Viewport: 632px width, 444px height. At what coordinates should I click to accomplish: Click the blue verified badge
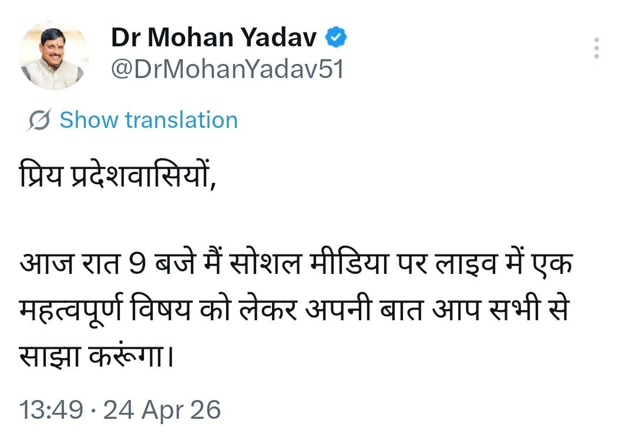pos(337,38)
